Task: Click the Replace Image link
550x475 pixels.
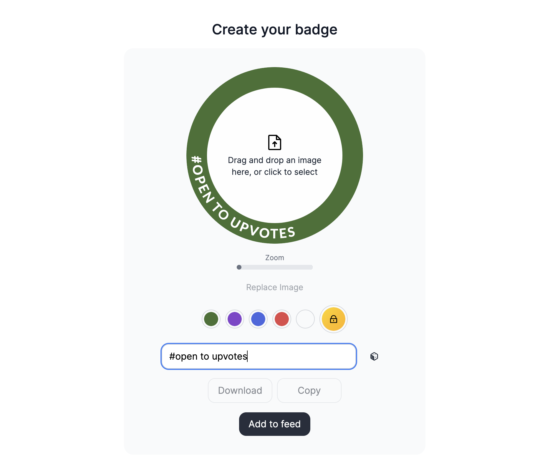Action: [275, 287]
